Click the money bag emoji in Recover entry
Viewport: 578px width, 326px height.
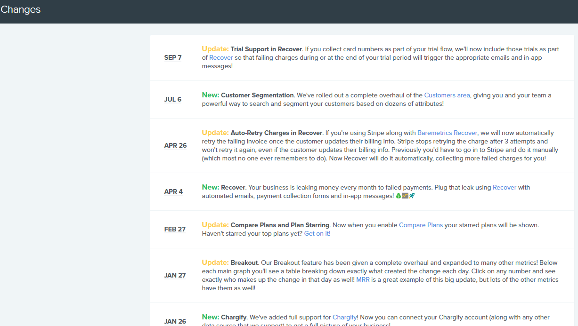(x=399, y=196)
